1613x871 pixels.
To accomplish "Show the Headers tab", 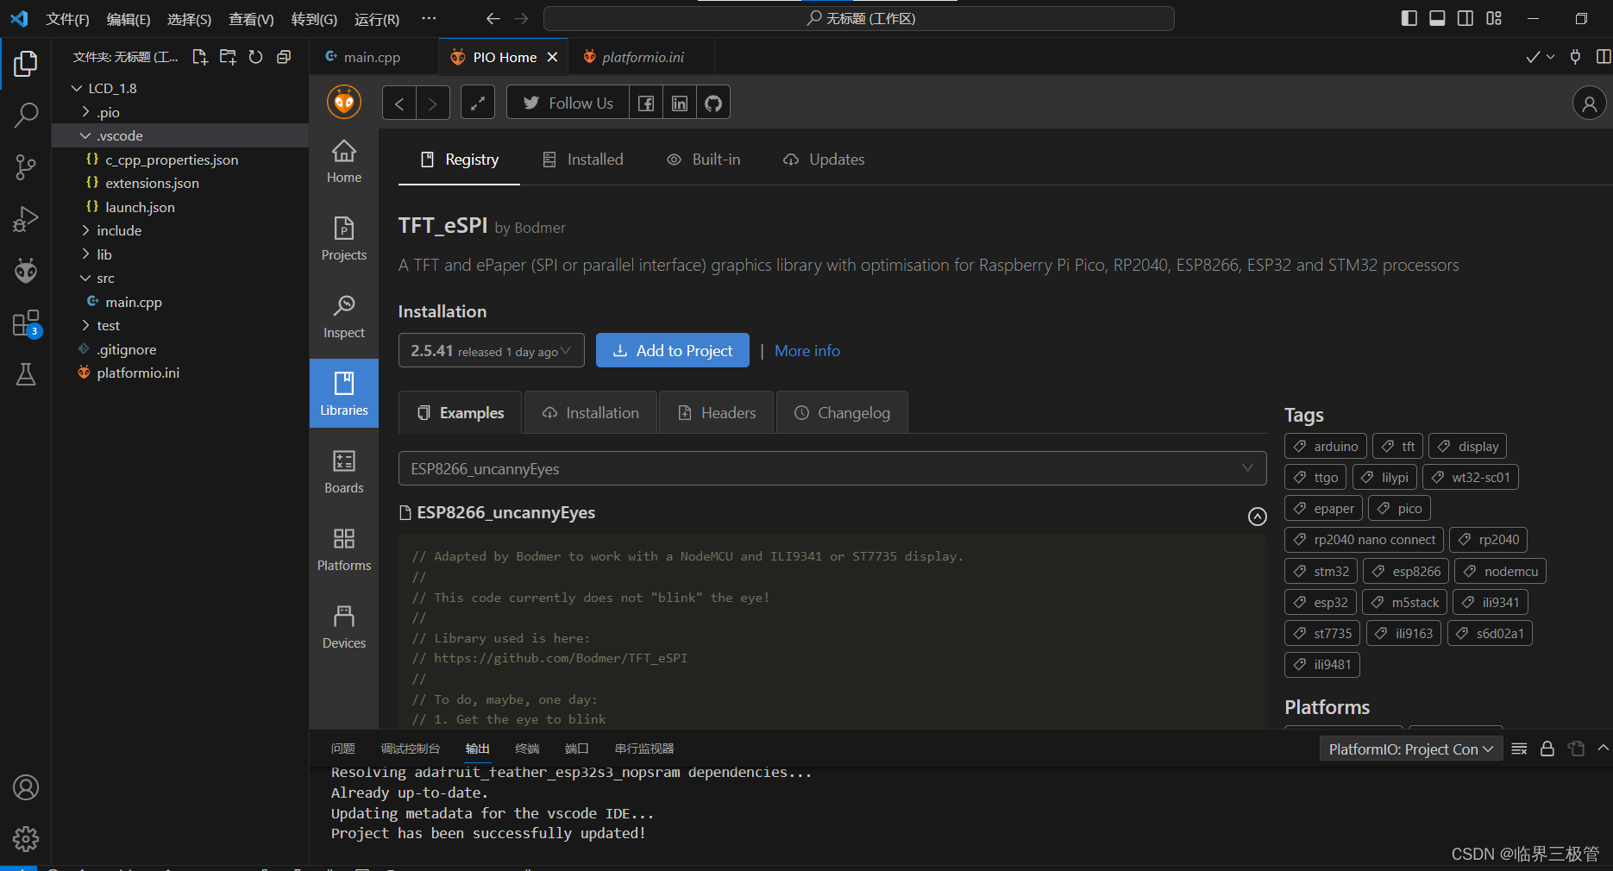I will (x=718, y=413).
